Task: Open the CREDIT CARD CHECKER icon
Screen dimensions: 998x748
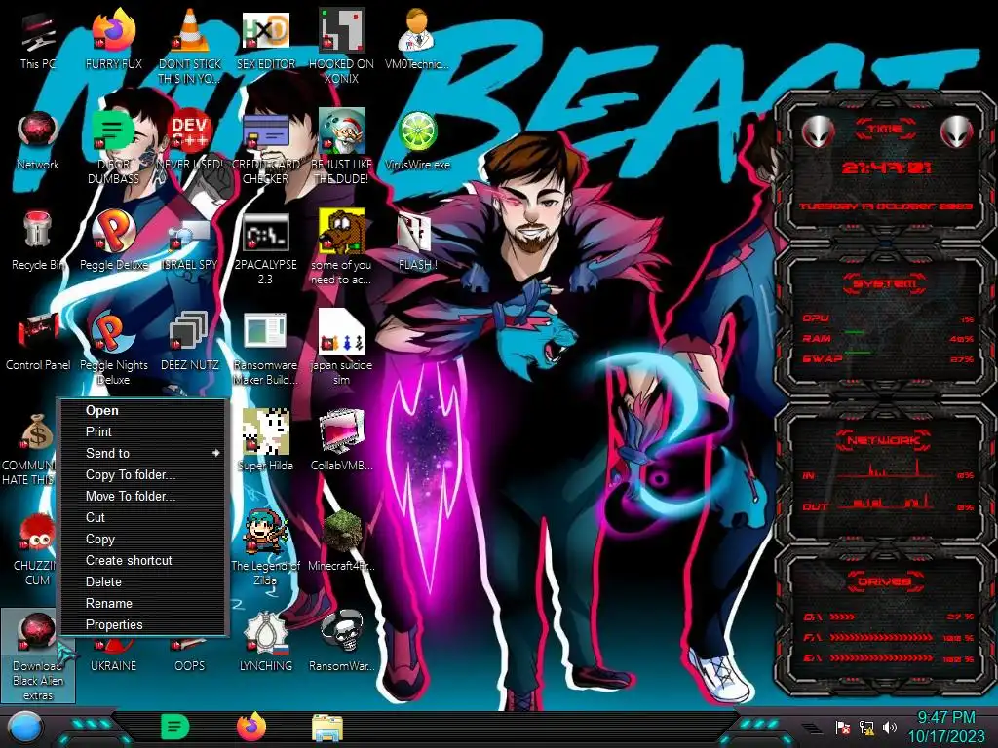Action: click(x=265, y=147)
